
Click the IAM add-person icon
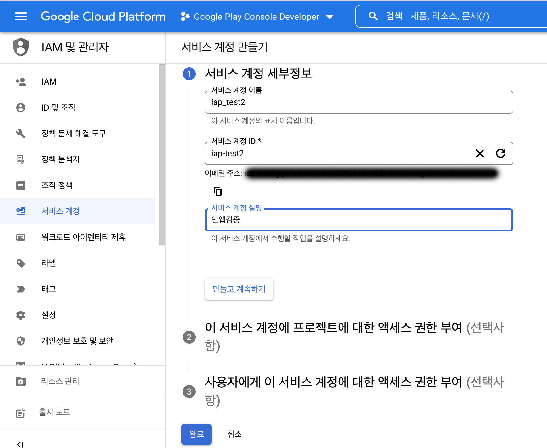tap(21, 81)
